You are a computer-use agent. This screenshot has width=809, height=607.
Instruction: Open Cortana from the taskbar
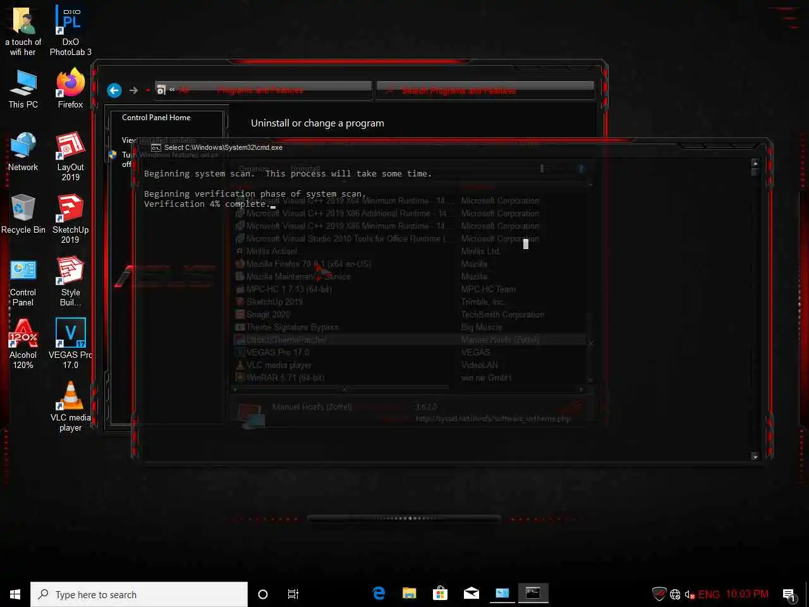[263, 594]
